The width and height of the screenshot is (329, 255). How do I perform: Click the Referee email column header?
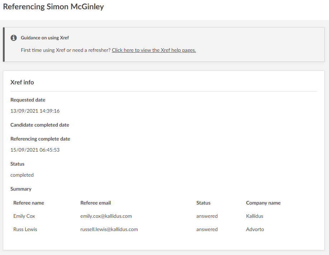[95, 203]
